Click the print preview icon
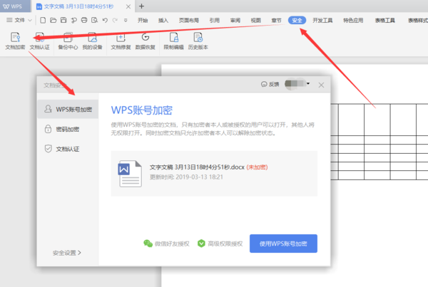Screen dimensions: 428x287 94,20
